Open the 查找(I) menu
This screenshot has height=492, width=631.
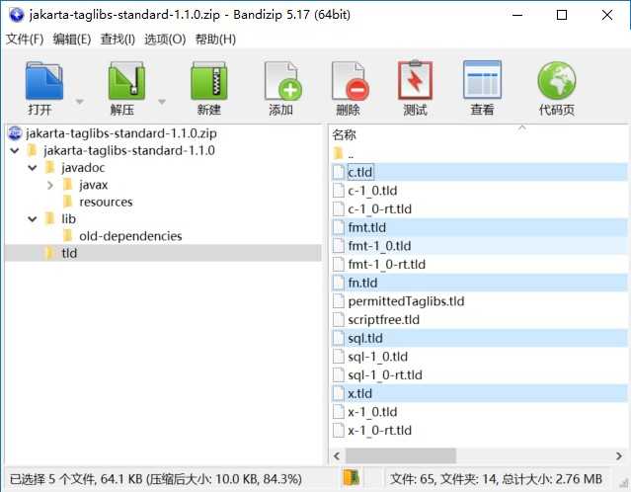(118, 40)
